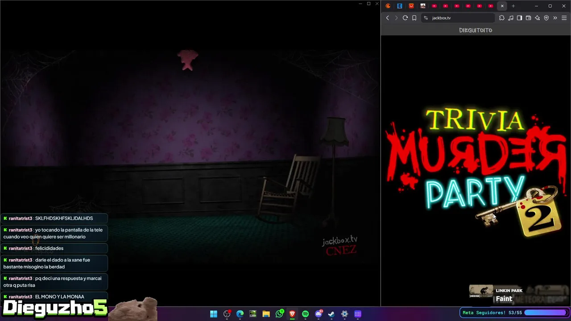Open Steam from the taskbar

coord(331,314)
